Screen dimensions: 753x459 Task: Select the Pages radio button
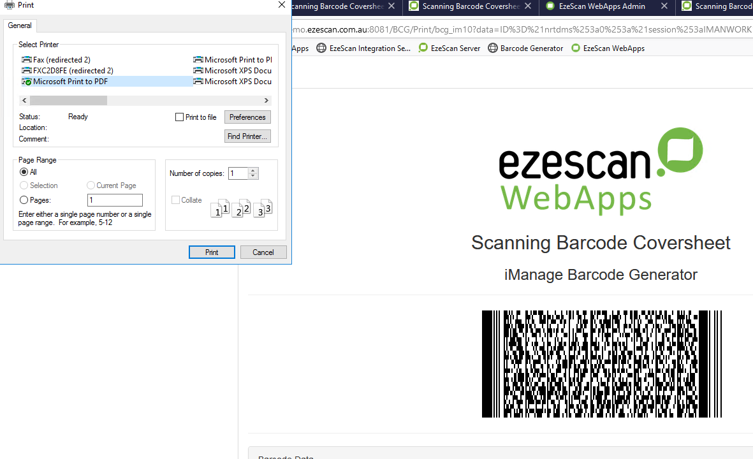tap(24, 200)
